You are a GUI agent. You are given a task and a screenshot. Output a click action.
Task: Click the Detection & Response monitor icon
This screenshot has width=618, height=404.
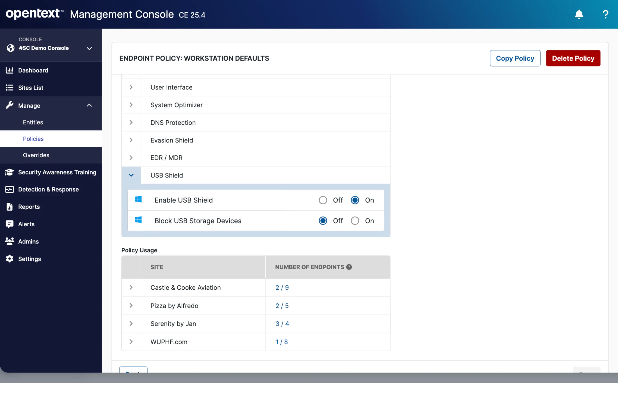coord(10,189)
